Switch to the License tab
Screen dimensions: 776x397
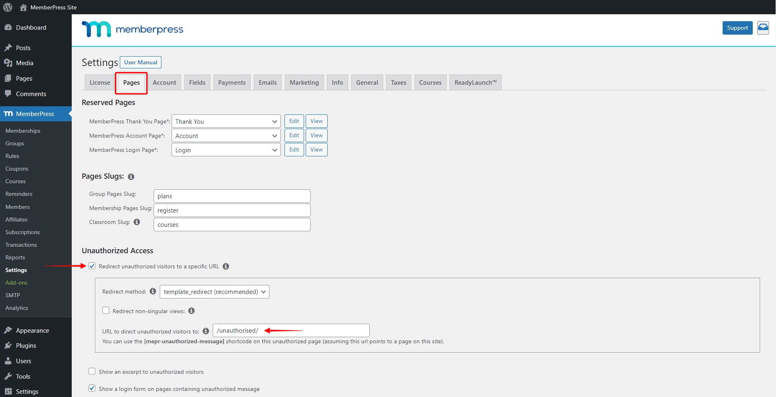point(100,82)
